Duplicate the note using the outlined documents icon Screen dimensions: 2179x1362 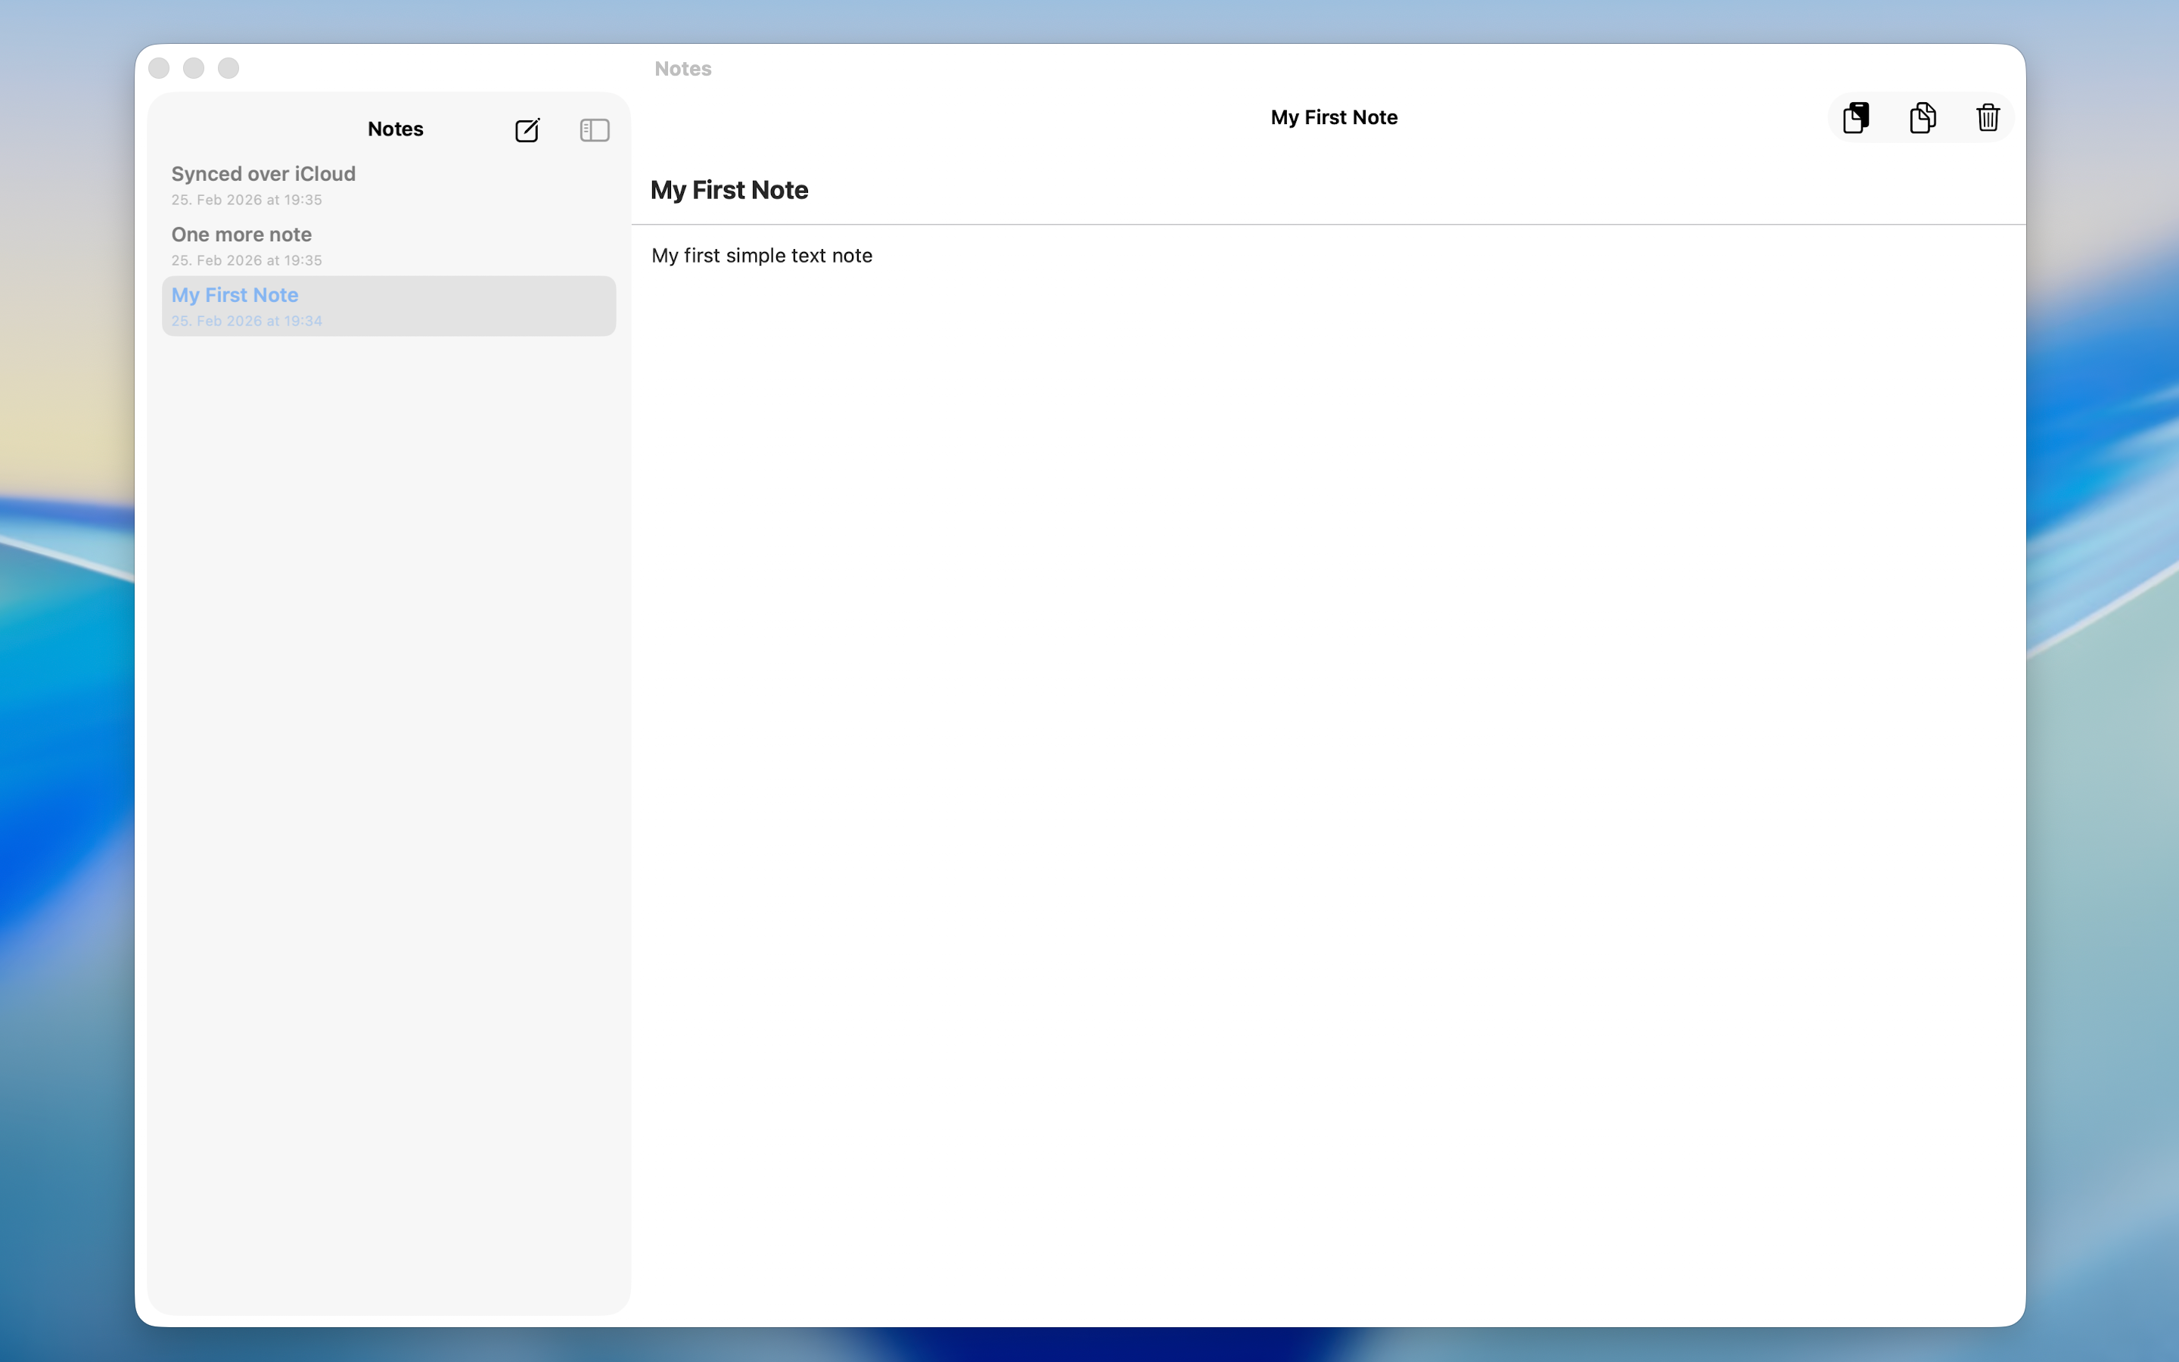coord(1922,117)
